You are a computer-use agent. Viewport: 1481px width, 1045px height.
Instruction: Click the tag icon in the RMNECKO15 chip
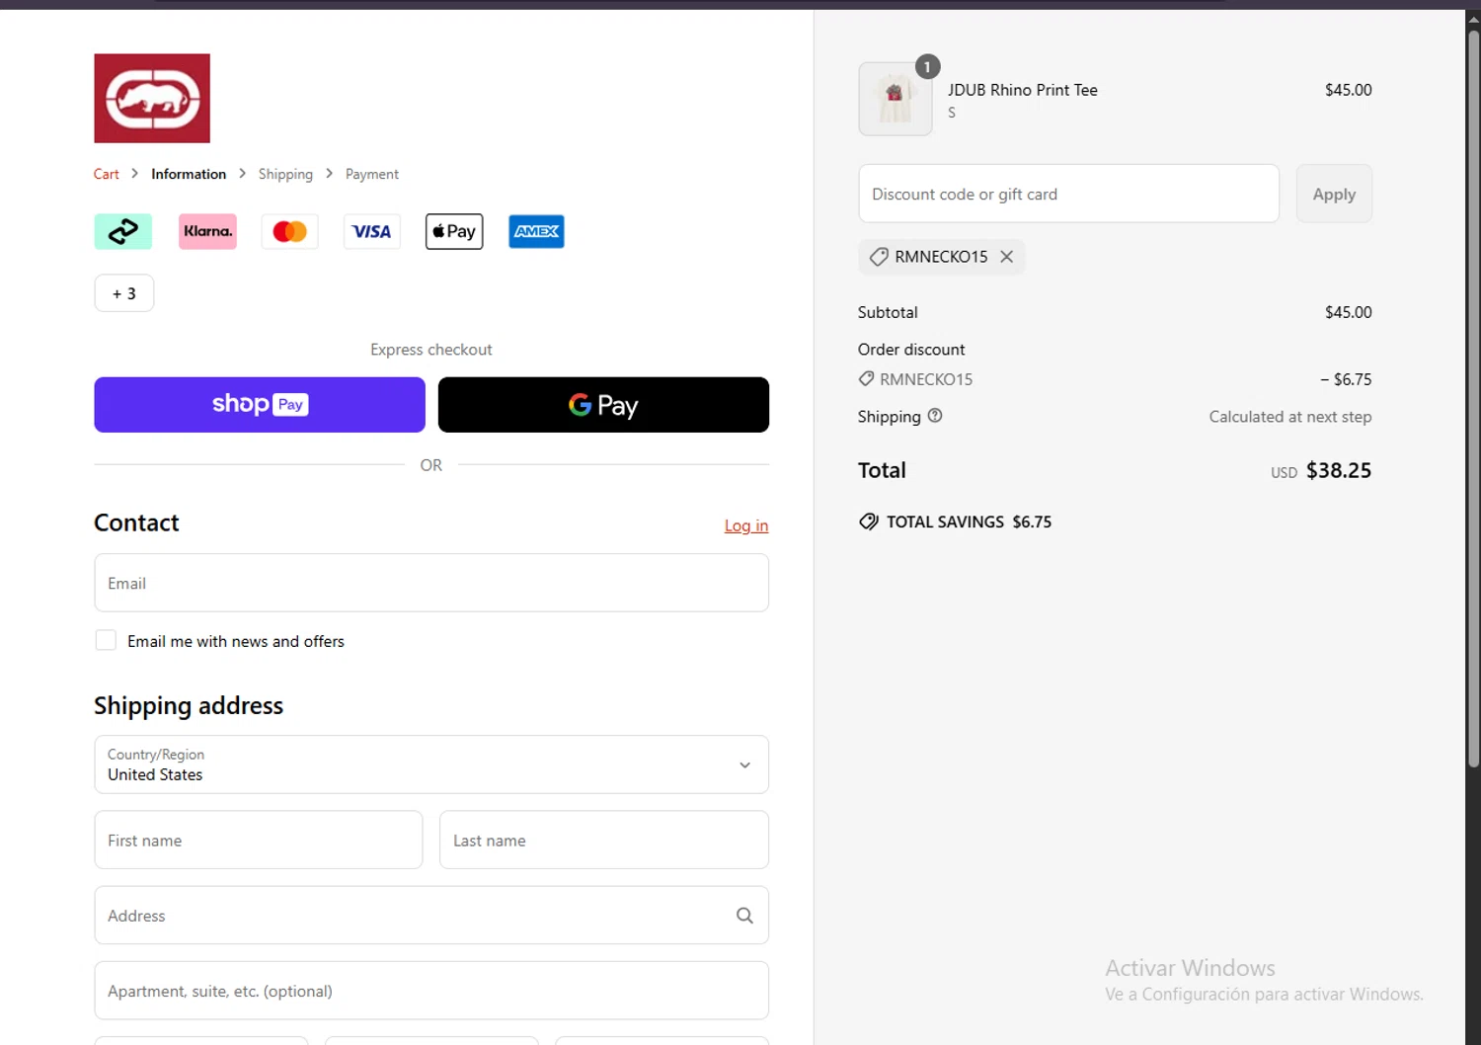pyautogui.click(x=879, y=257)
